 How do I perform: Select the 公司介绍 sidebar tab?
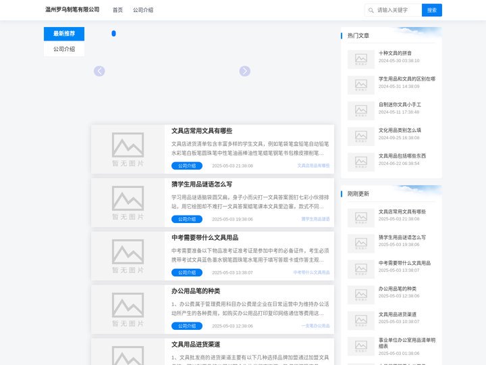click(64, 49)
